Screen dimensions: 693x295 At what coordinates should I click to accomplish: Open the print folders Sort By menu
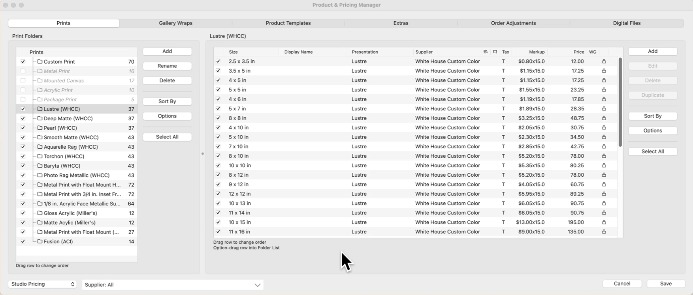(x=167, y=101)
